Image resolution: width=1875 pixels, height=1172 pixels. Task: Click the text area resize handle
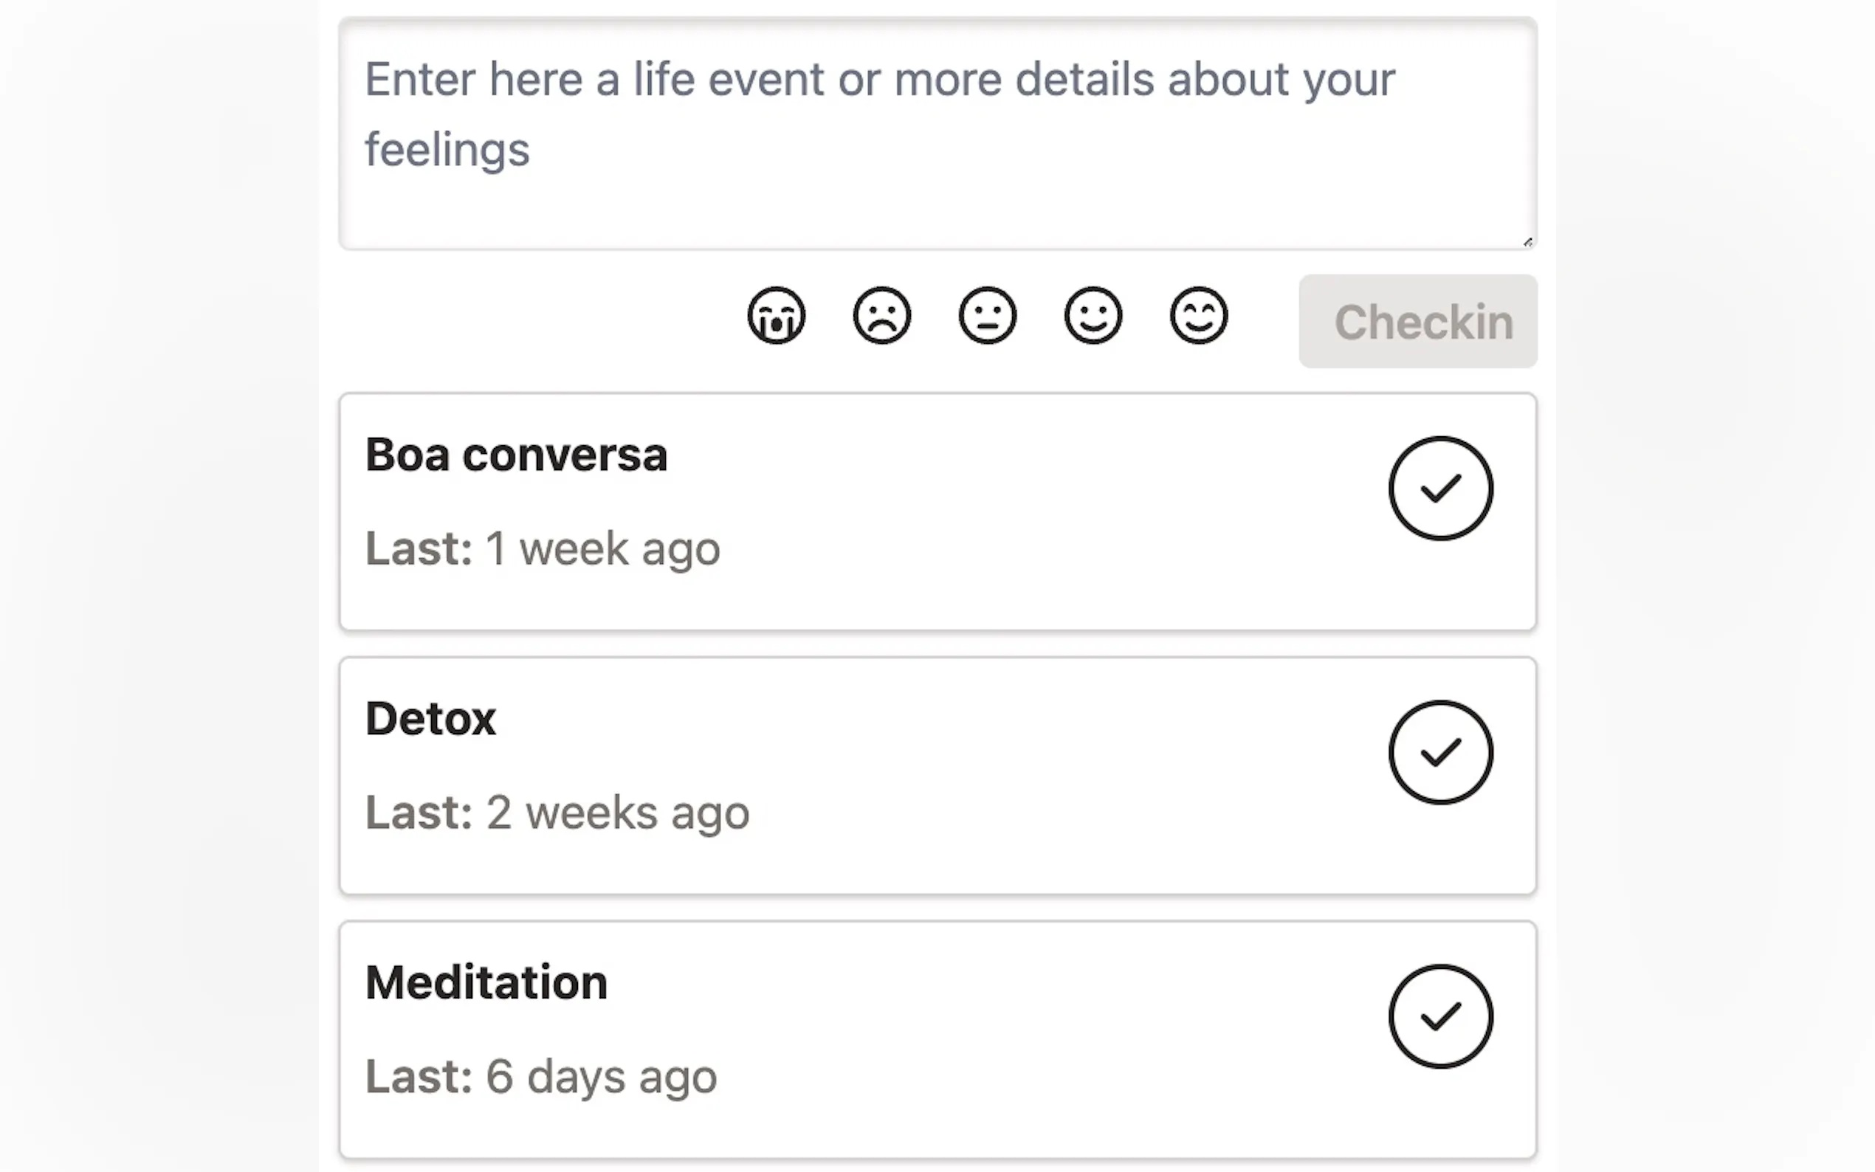point(1527,242)
